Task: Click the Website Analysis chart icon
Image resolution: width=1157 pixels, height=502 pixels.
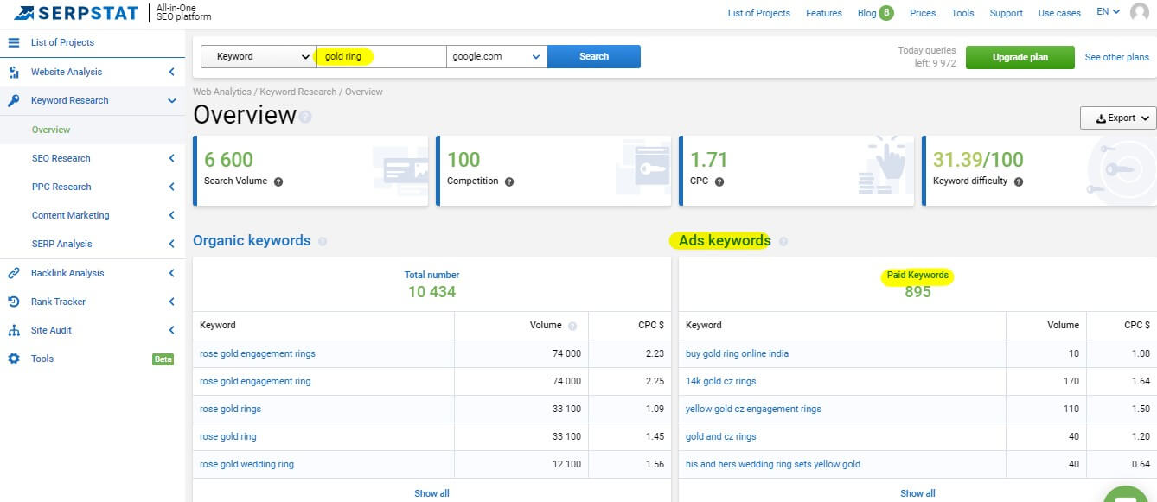Action: pos(14,72)
